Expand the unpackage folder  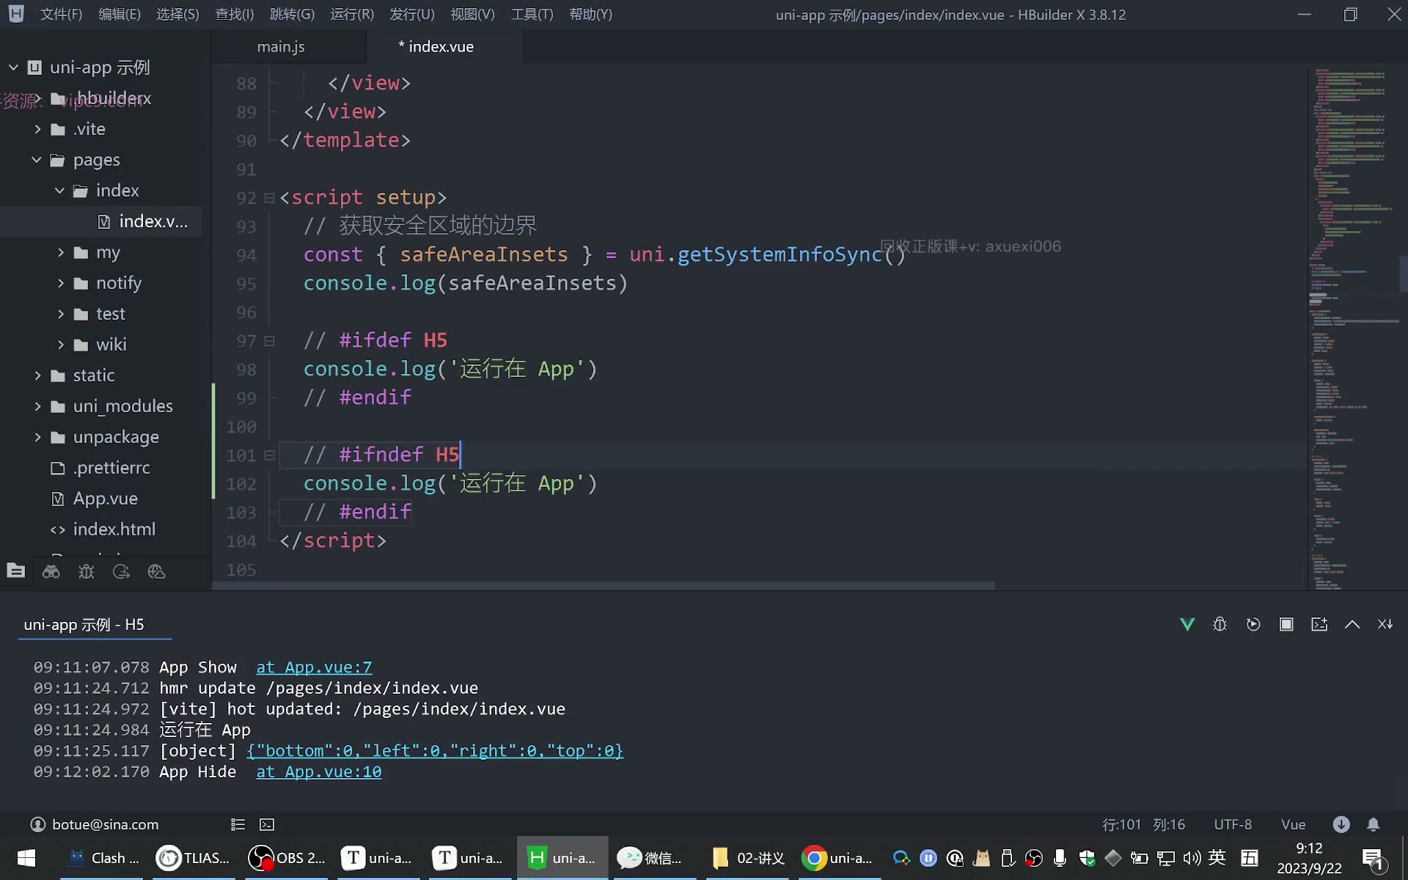tap(38, 437)
